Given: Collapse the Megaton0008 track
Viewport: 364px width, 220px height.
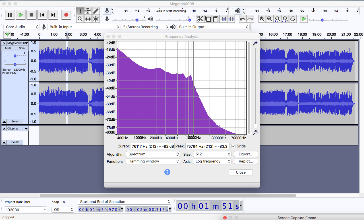Looking at the screenshot, I should (x=4, y=121).
